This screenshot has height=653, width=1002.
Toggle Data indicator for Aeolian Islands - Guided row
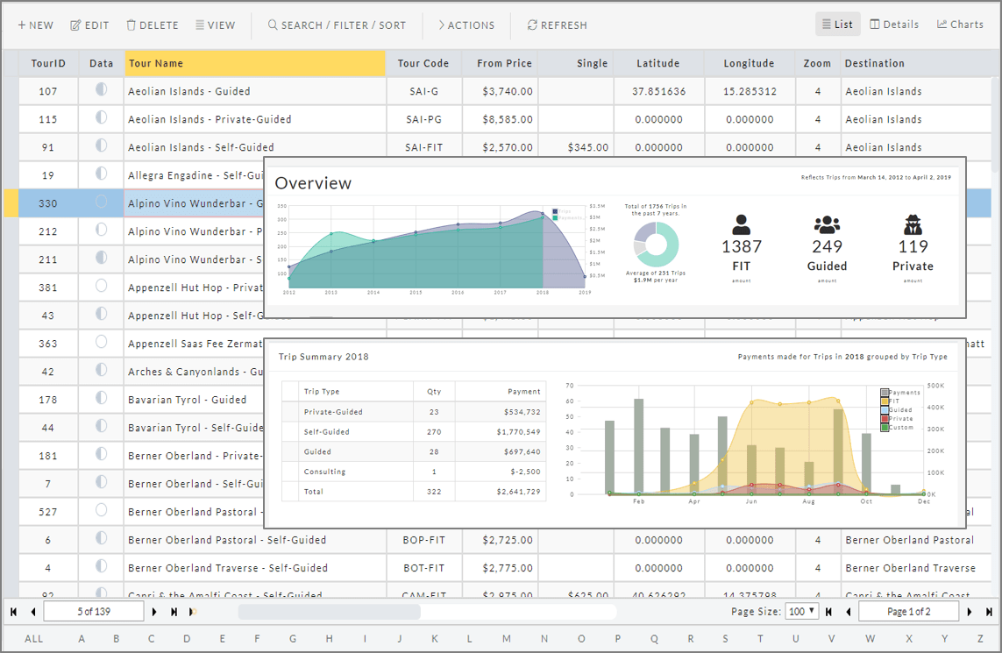(101, 89)
